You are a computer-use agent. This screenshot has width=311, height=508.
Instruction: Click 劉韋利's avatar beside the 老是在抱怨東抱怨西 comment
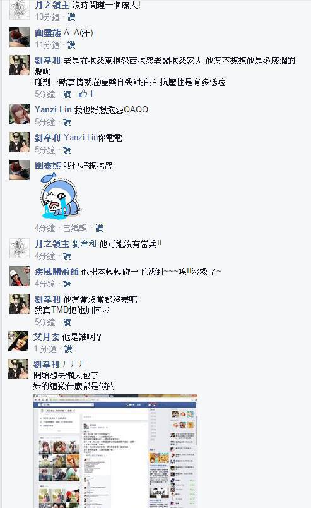tap(19, 65)
